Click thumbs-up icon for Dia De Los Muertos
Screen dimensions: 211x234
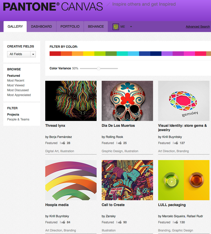[120, 143]
